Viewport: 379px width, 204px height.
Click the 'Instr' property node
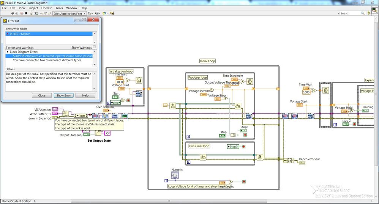[x=81, y=115]
